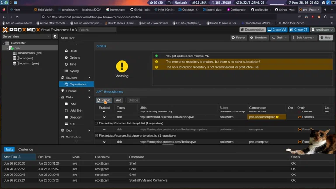Open Options in node menu
The image size is (336, 189).
(x=74, y=57)
